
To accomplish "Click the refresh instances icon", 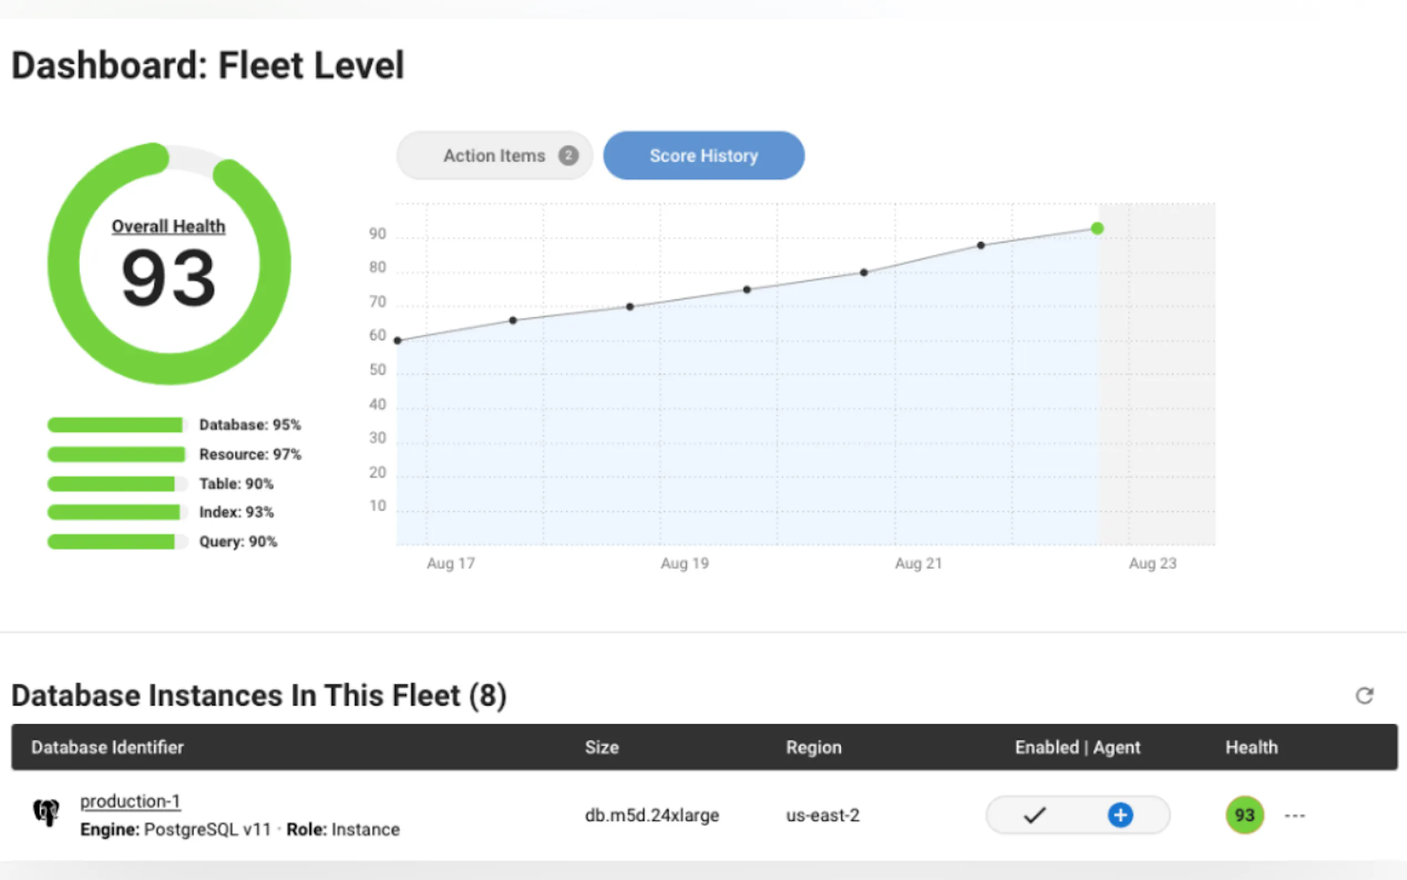I will pos(1364,695).
